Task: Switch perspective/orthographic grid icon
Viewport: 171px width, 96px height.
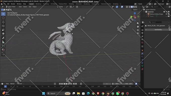Action: pos(138,33)
